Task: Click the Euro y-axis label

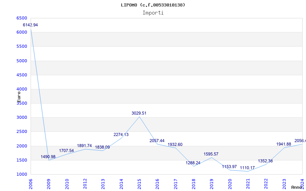Action: point(19,97)
